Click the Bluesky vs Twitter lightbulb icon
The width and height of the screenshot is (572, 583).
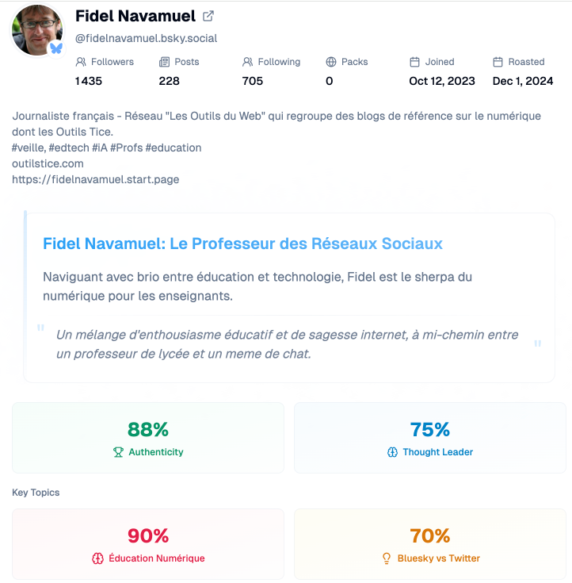(x=387, y=558)
